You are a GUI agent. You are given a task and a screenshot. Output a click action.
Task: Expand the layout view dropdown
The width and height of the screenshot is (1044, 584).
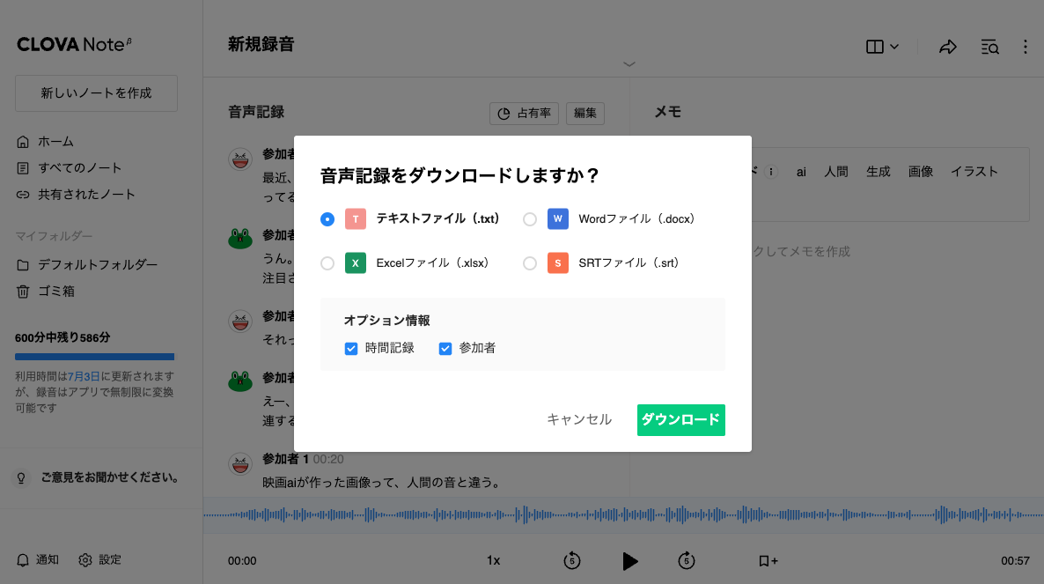pyautogui.click(x=882, y=48)
